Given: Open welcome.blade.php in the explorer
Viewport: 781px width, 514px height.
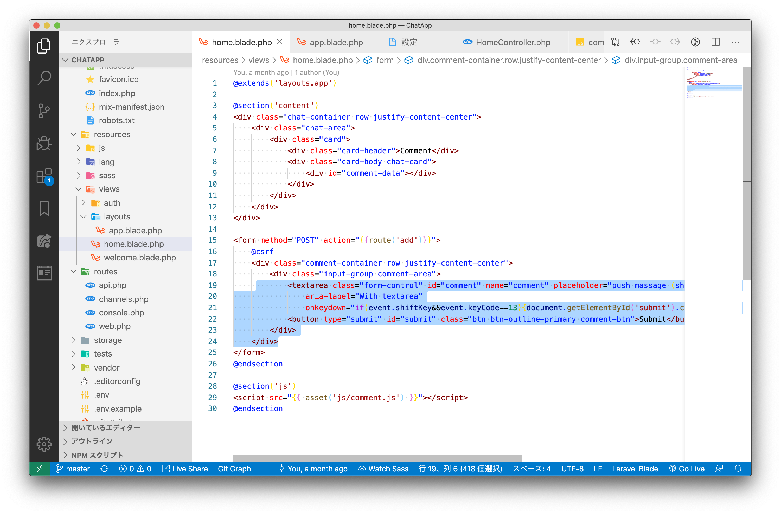Looking at the screenshot, I should (x=126, y=258).
